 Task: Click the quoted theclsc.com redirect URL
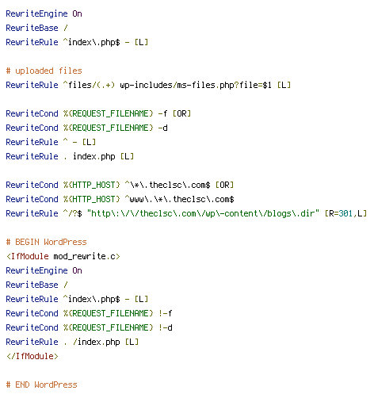pos(203,213)
